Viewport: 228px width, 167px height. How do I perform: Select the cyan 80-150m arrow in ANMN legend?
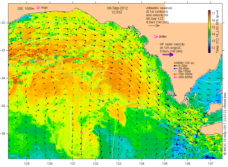176,71
